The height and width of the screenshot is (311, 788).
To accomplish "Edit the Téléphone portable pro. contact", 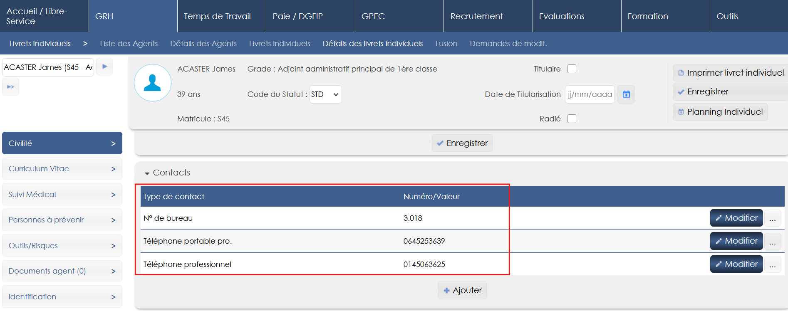I will 736,241.
